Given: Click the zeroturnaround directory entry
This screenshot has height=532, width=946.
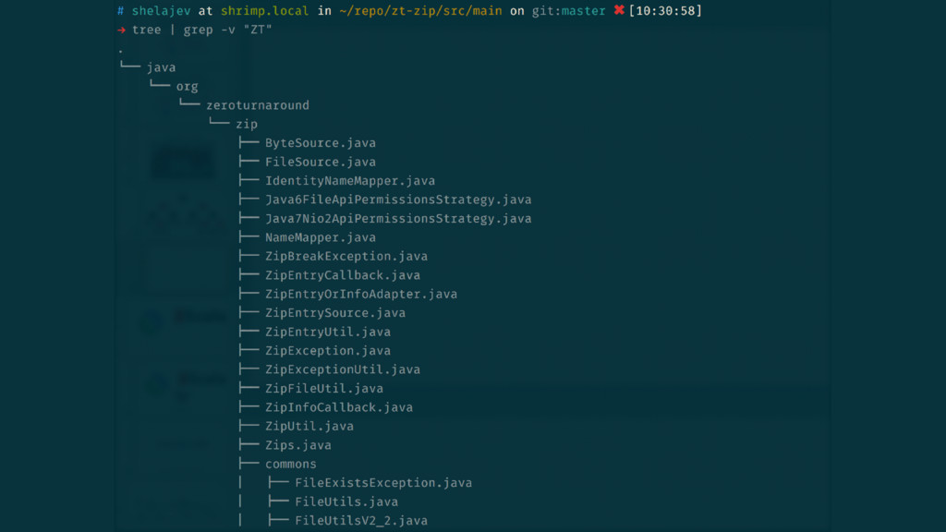Looking at the screenshot, I should tap(258, 105).
